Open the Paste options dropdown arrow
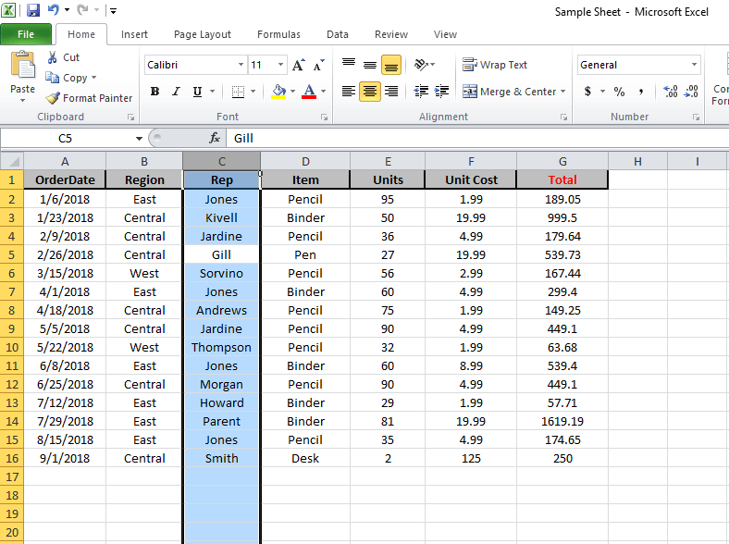729x544 pixels. [x=22, y=100]
